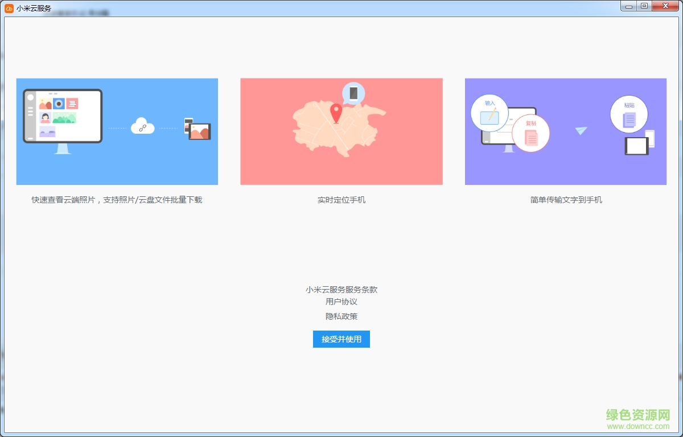Select the 粘贴 circle icon on the right
Viewport: 683px width, 437px height.
coord(629,114)
